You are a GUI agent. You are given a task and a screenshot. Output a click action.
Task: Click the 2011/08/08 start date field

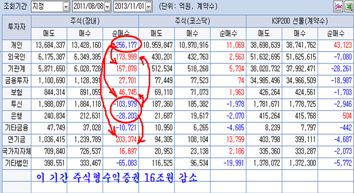[88, 7]
